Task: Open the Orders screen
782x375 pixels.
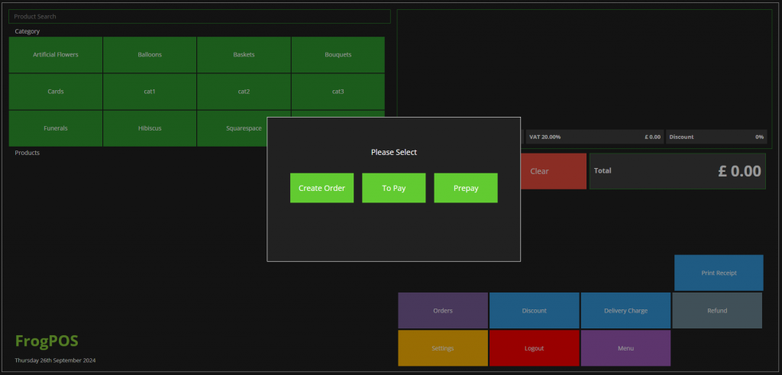Action: [443, 311]
